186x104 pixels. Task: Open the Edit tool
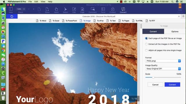[x=74, y=10]
